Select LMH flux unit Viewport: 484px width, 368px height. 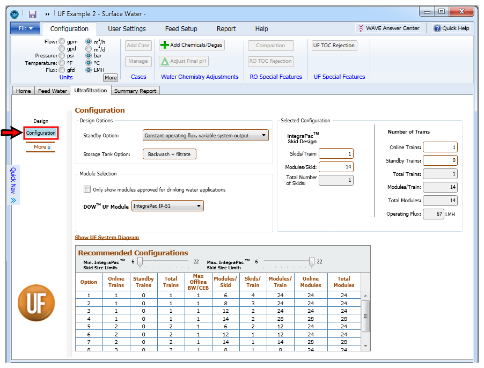click(x=89, y=70)
